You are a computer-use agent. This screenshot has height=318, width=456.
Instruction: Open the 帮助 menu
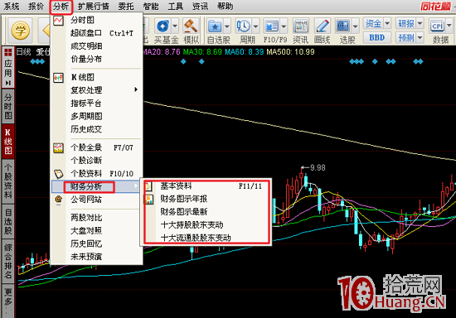pos(225,6)
